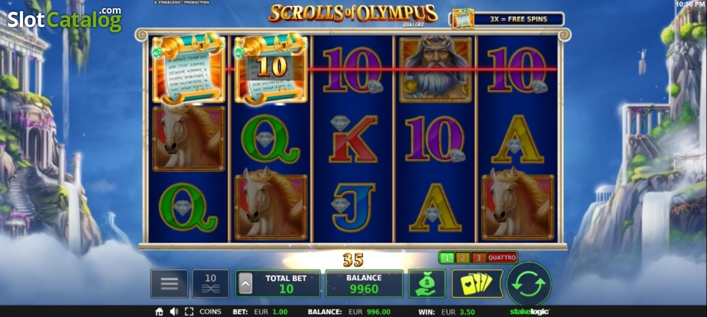This screenshot has height=317, width=707.
Task: Switch COINS display in bottom bar
Action: point(210,312)
